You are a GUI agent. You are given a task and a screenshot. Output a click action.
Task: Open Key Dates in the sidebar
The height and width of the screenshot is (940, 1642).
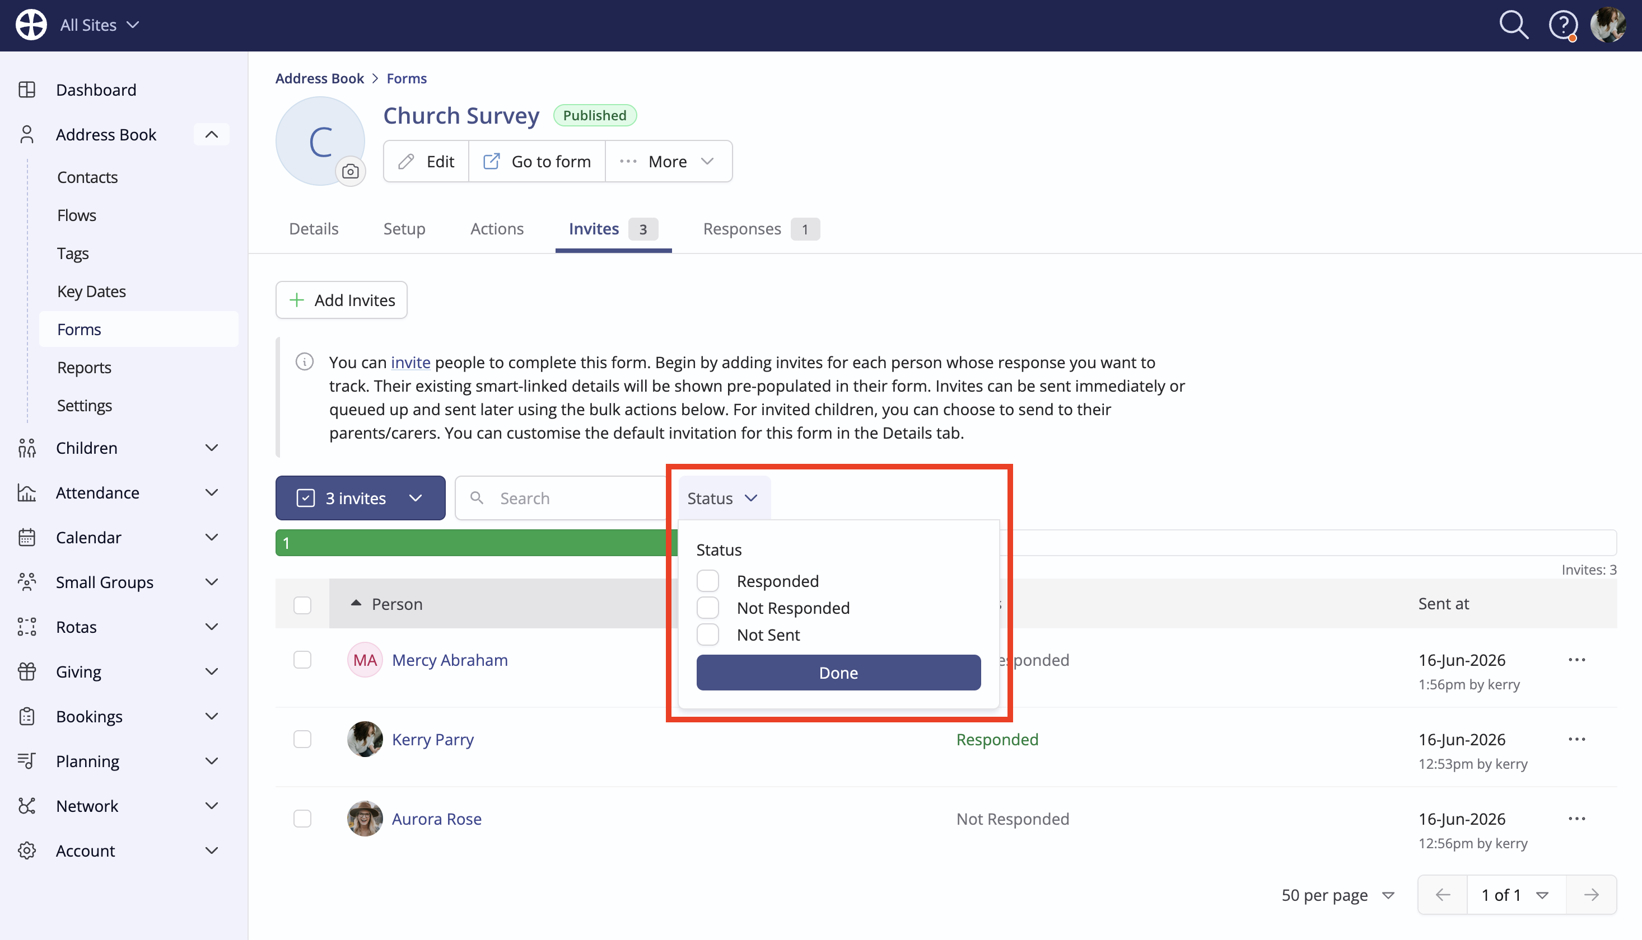click(x=91, y=291)
